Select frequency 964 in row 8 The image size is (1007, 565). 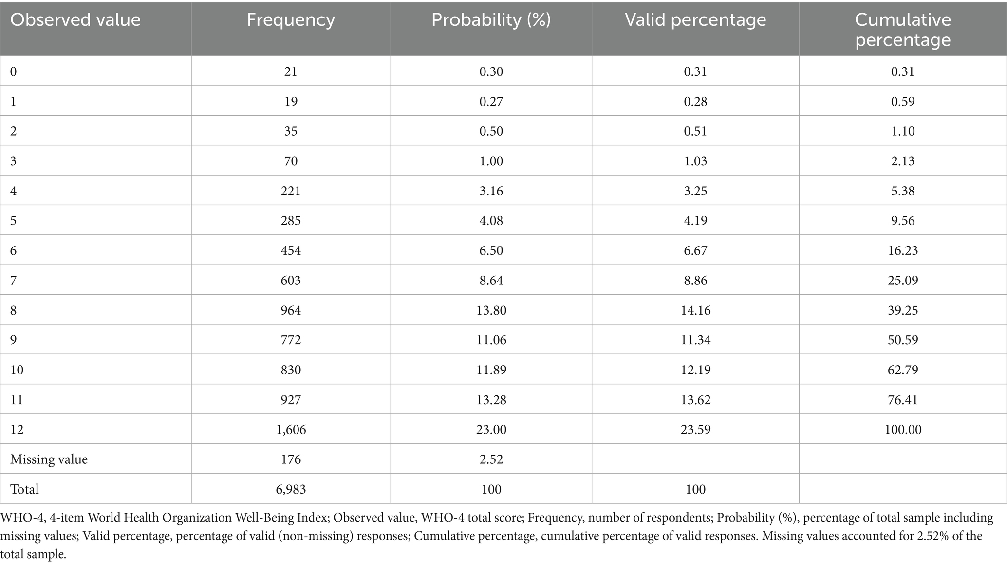[291, 310]
